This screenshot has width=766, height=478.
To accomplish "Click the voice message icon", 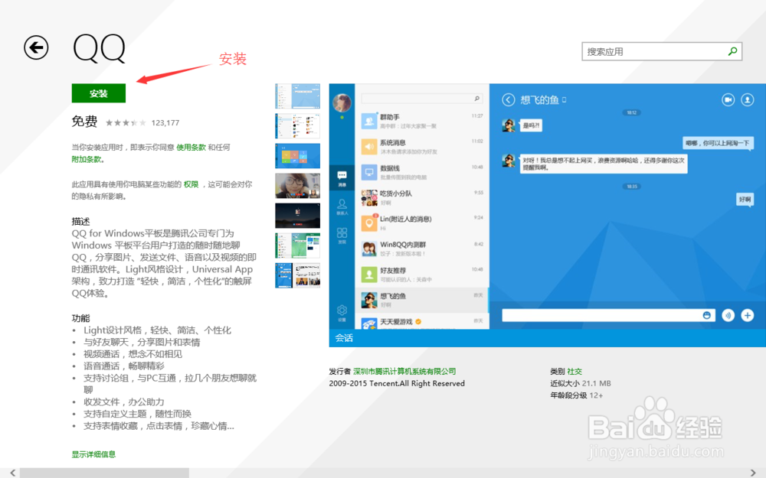I will [x=728, y=316].
